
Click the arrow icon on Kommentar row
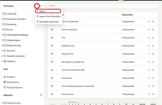(153, 78)
